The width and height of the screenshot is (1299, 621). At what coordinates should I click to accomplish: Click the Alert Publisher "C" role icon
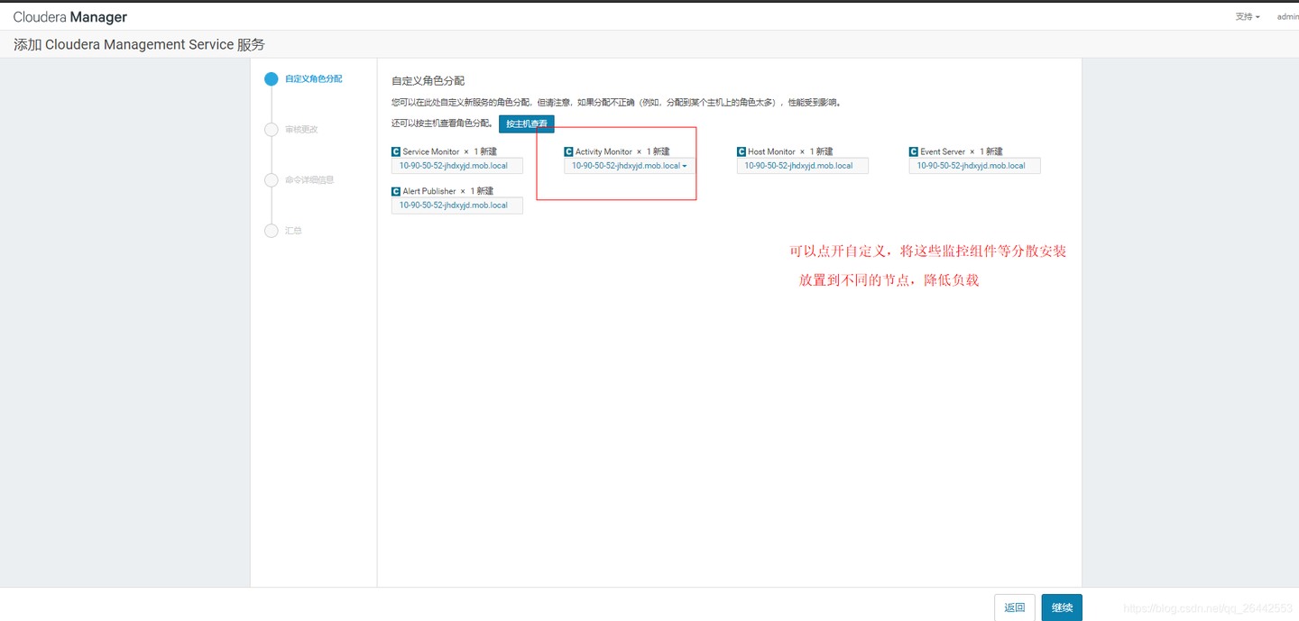click(x=394, y=191)
